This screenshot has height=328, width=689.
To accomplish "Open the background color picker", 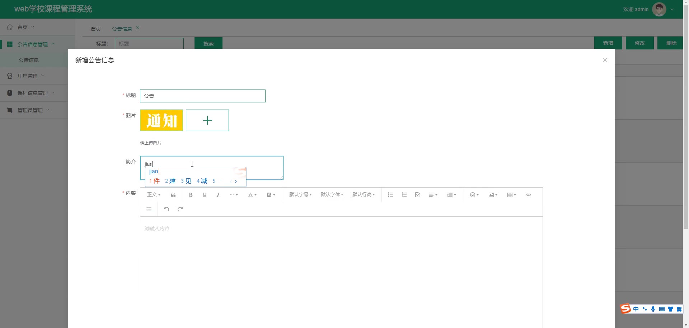I will click(x=271, y=195).
